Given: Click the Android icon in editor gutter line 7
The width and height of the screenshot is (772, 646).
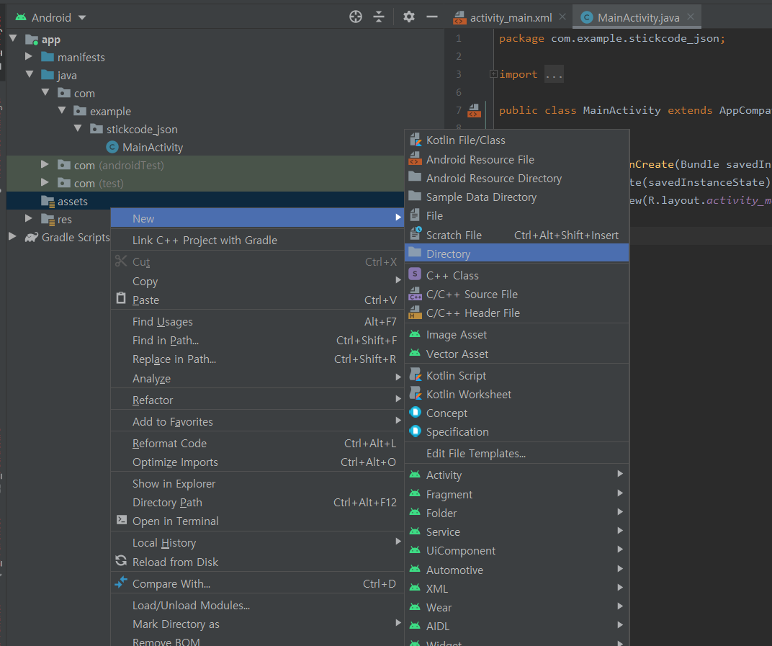Looking at the screenshot, I should click(x=474, y=112).
